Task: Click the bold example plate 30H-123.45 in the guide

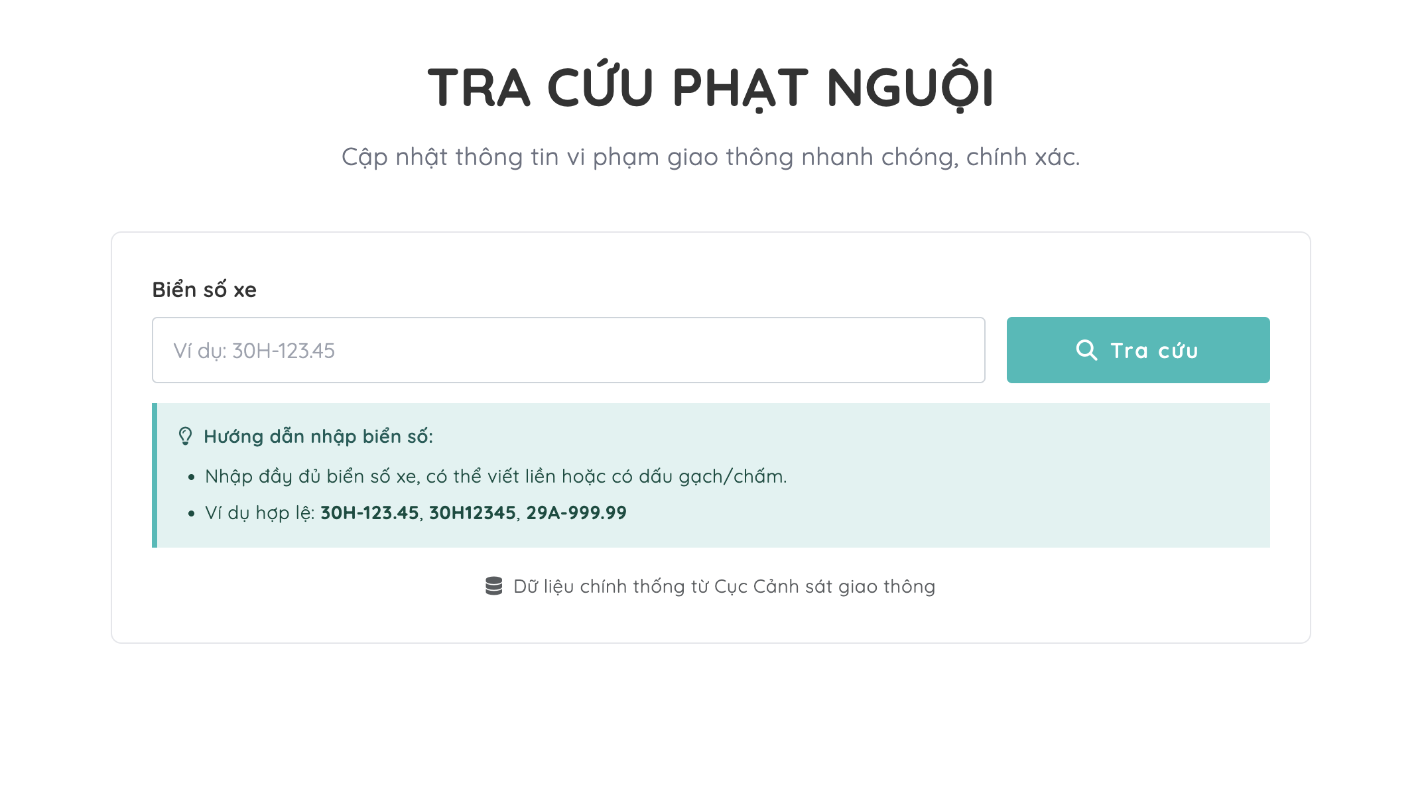Action: pyautogui.click(x=369, y=513)
